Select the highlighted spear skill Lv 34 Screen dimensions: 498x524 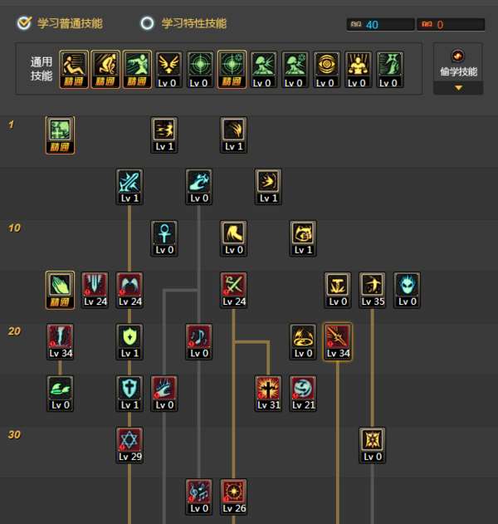tap(338, 342)
